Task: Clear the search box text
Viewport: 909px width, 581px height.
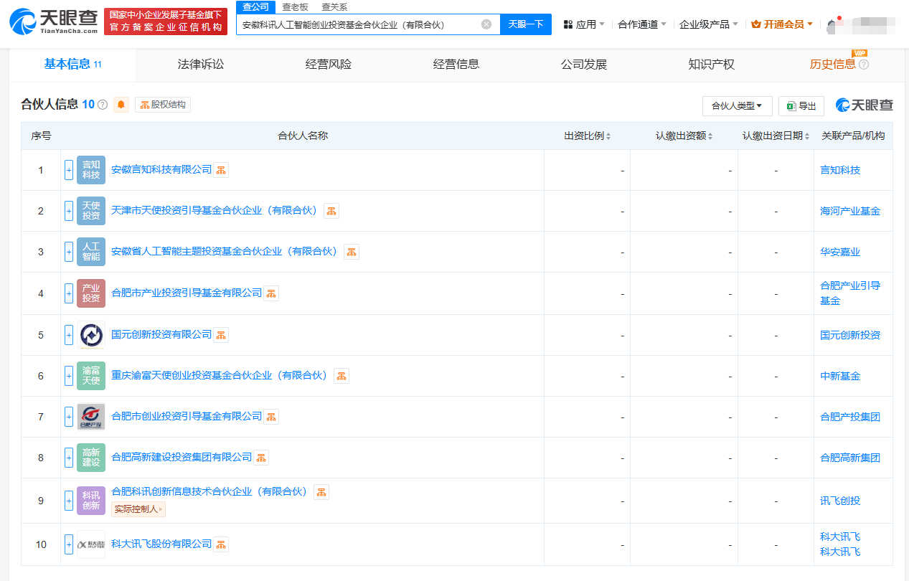Action: (x=486, y=24)
